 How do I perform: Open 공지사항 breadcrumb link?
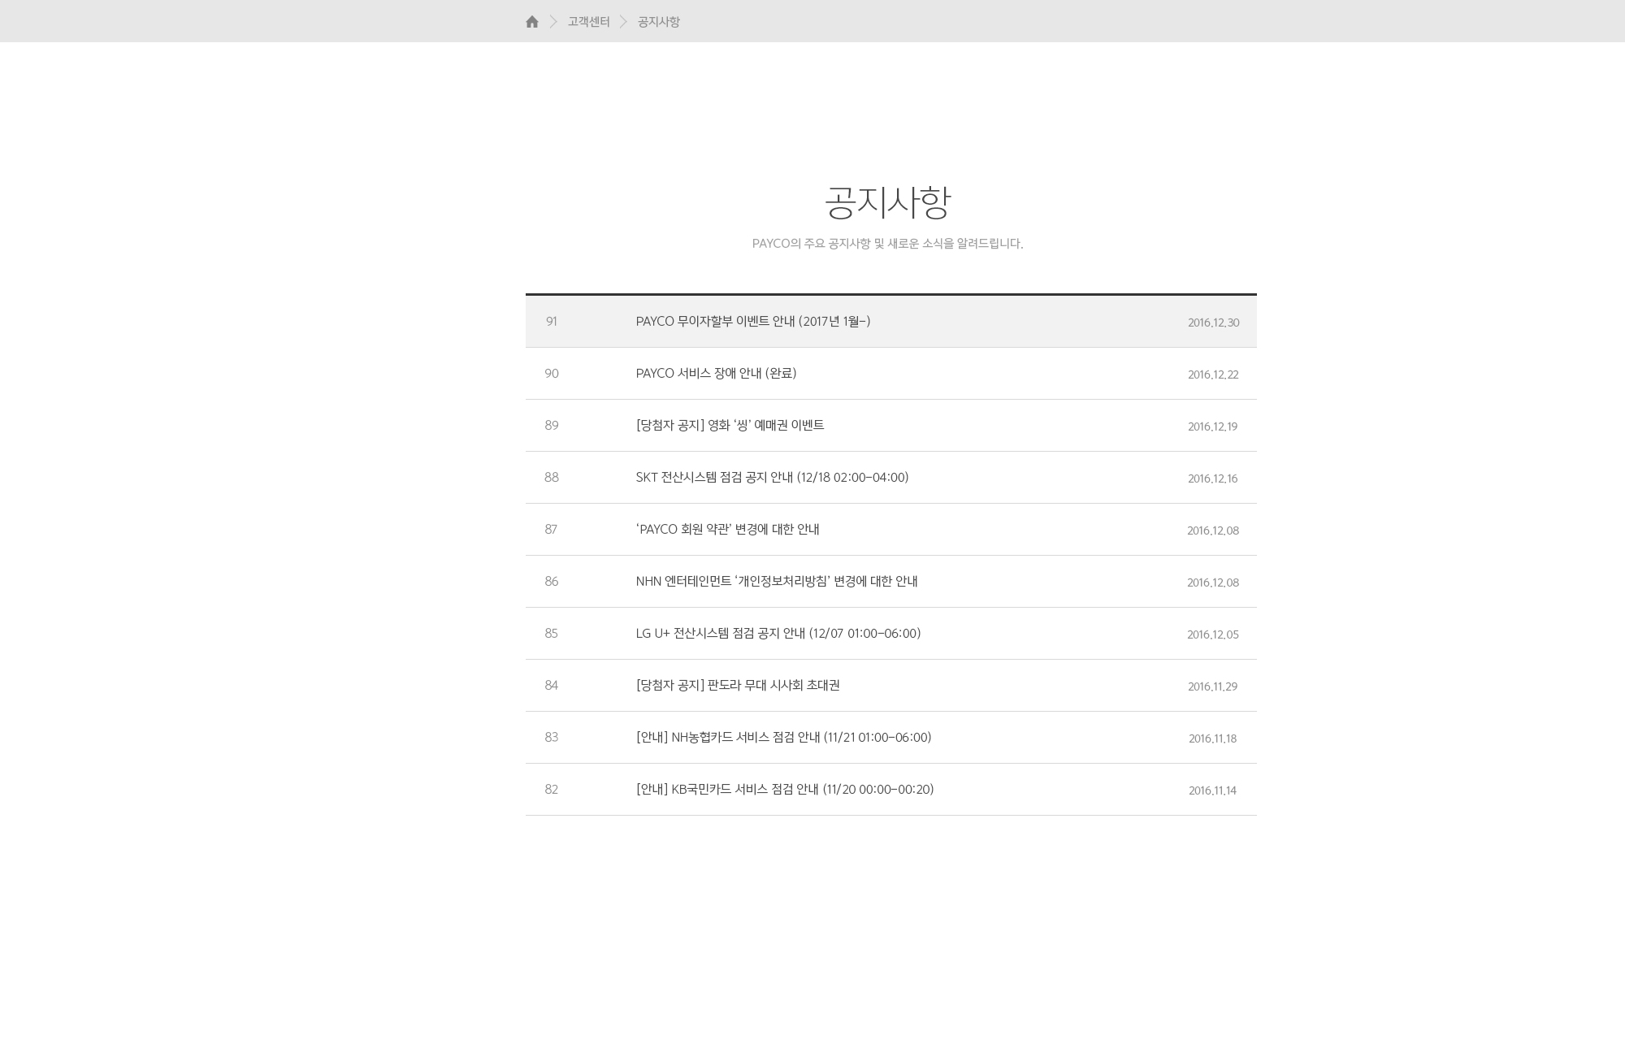[x=658, y=22]
